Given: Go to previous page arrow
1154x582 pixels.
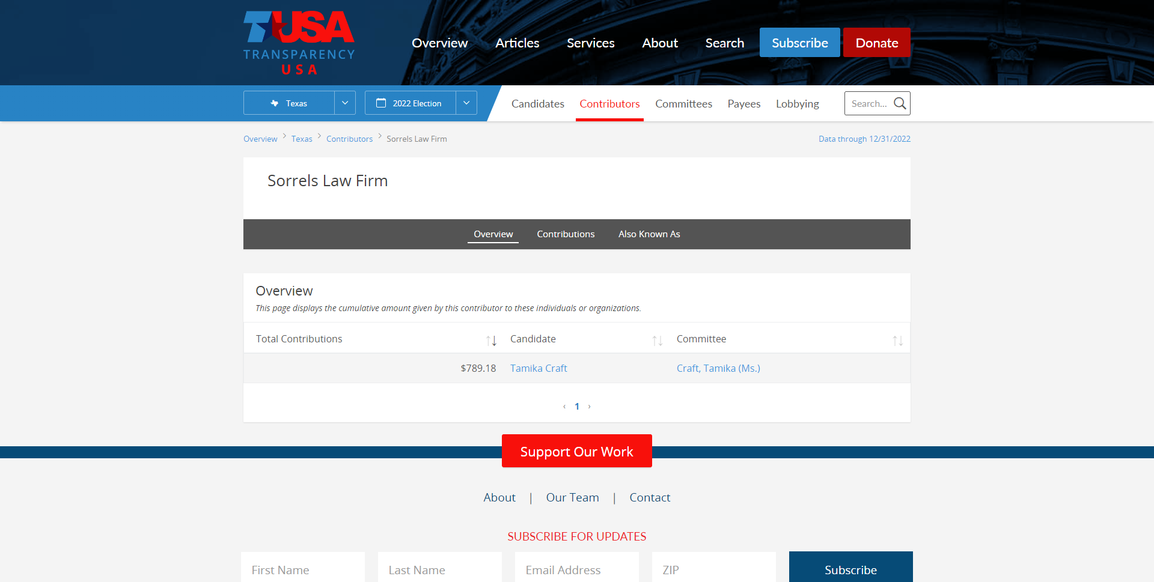Looking at the screenshot, I should 564,407.
